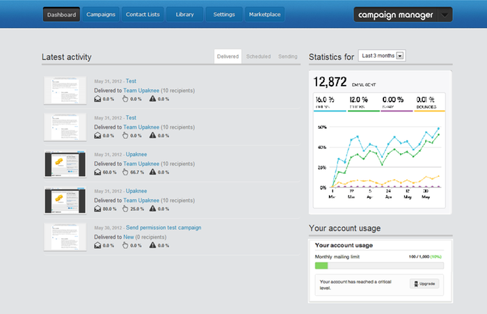The image size is (487, 314).
Task: Click the New list link
Action: tap(129, 237)
